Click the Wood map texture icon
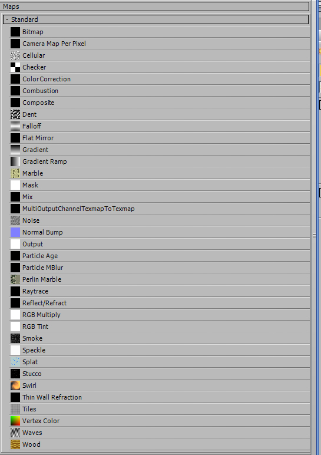 (15, 444)
